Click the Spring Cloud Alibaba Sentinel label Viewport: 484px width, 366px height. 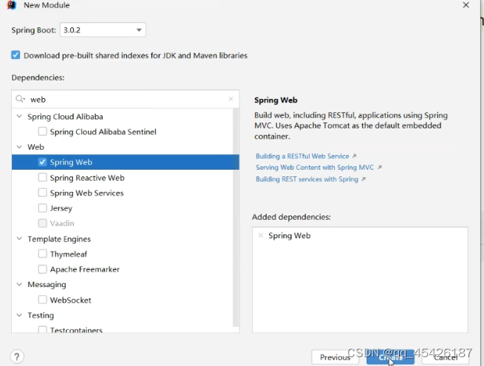[x=103, y=132]
